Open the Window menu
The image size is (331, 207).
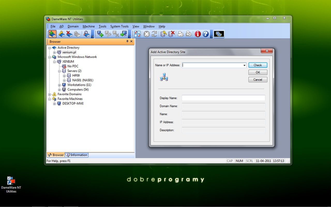pos(149,26)
